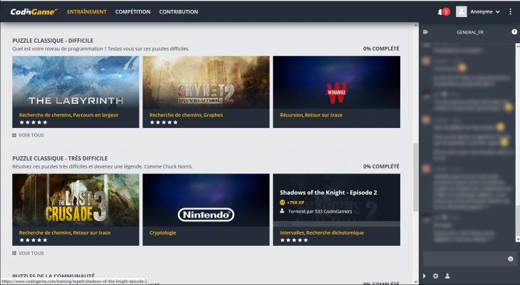
Task: Open the notifications bell
Action: tap(440, 12)
